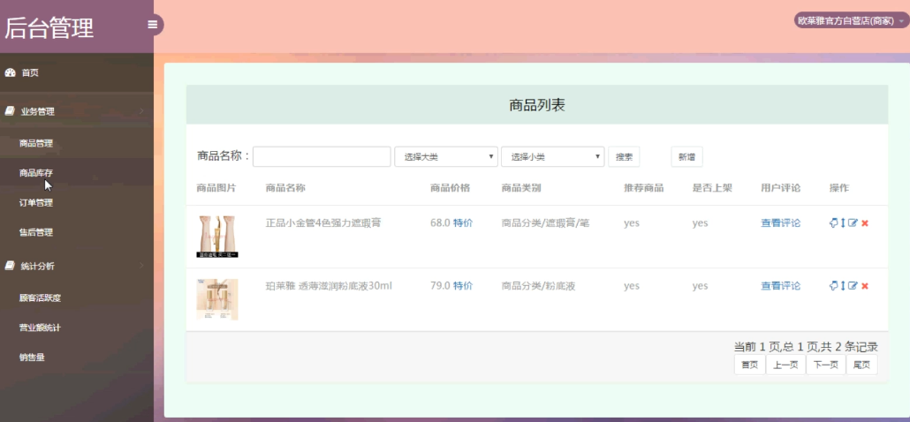
Task: Click the 正品小金管4色强力遮瑕膏 product thumbnail
Action: [x=217, y=237]
